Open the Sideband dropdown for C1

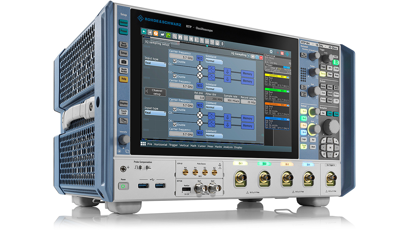[214, 61]
